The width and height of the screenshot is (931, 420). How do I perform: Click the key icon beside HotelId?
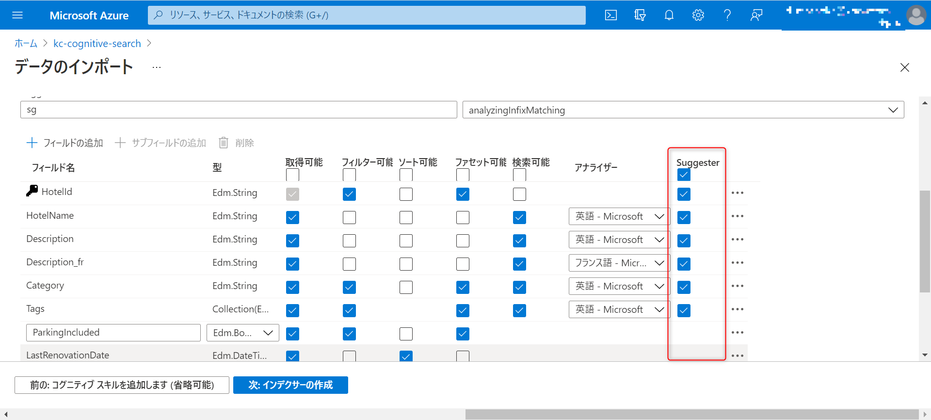click(32, 191)
